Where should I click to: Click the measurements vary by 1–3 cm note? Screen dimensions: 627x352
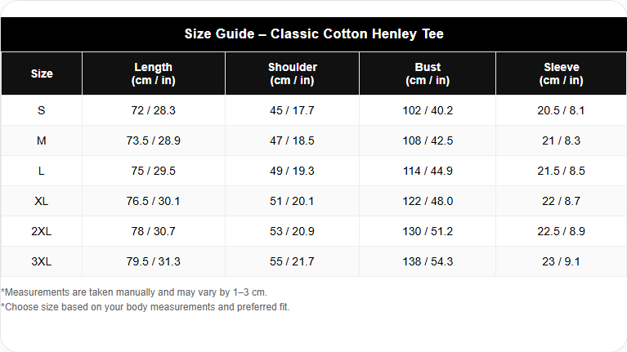coord(134,292)
